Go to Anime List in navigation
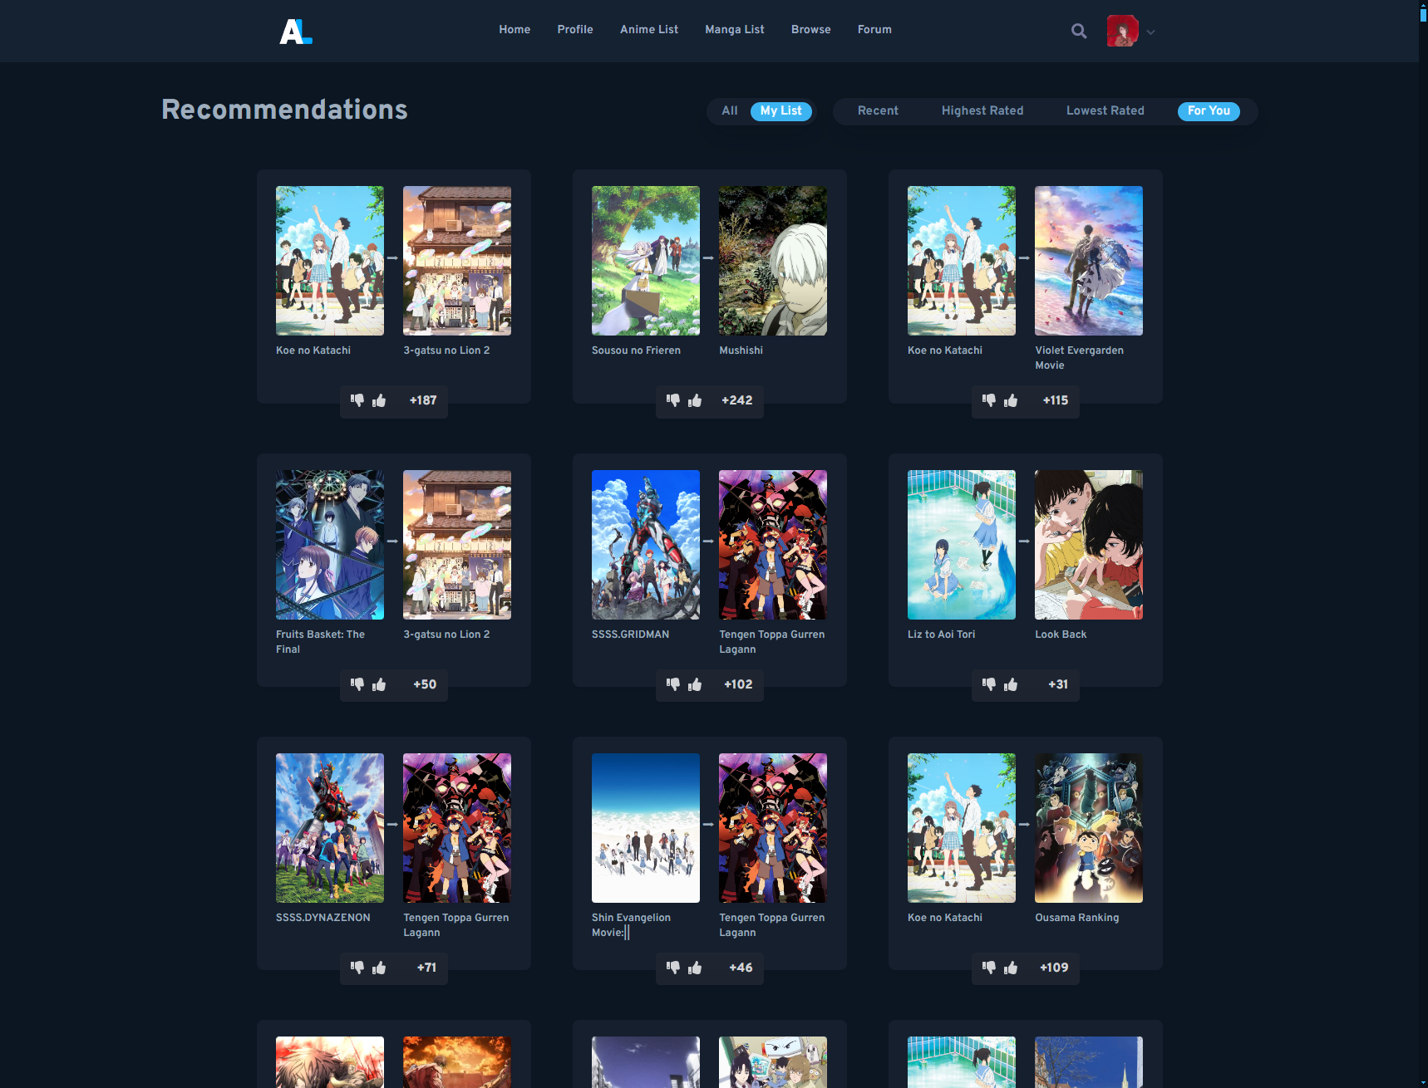The width and height of the screenshot is (1428, 1088). click(x=648, y=30)
